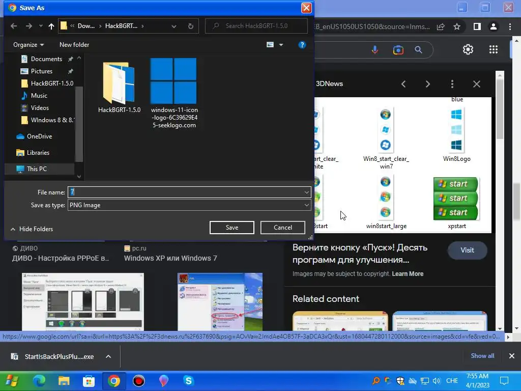Screen dimensions: 521x391
Task: Open image panel more options
Action: 452,84
